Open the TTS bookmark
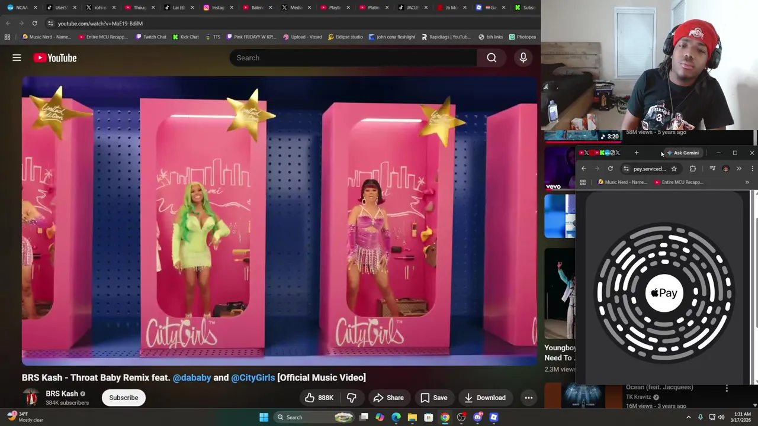The image size is (758, 426). point(213,37)
